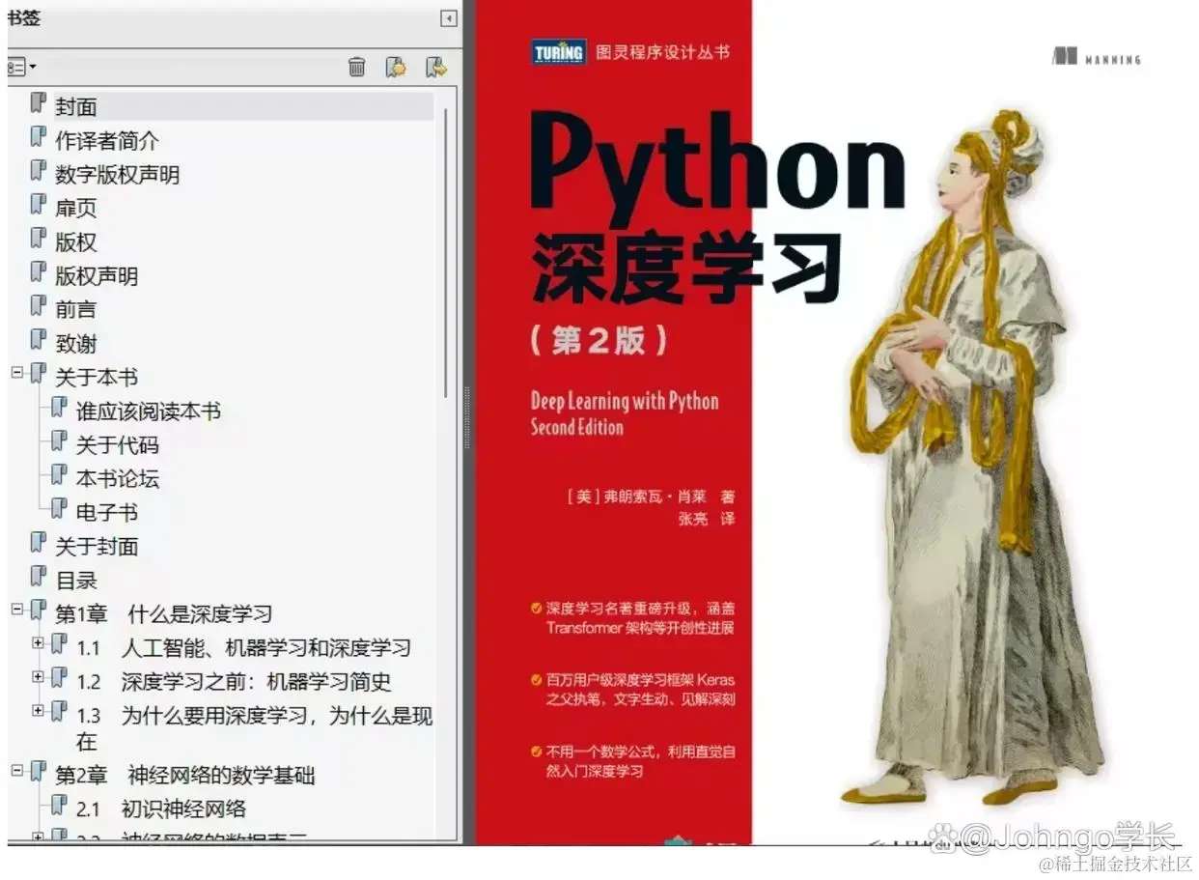Select the 本书论坛 sub-bookmark

click(x=118, y=479)
